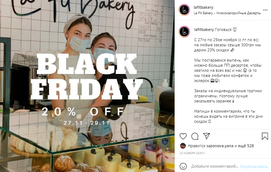
Task: Focus the Добавьте комментарий input field
Action: (x=215, y=166)
